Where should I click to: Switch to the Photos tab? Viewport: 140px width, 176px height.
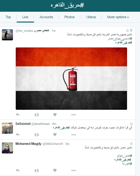70,17
